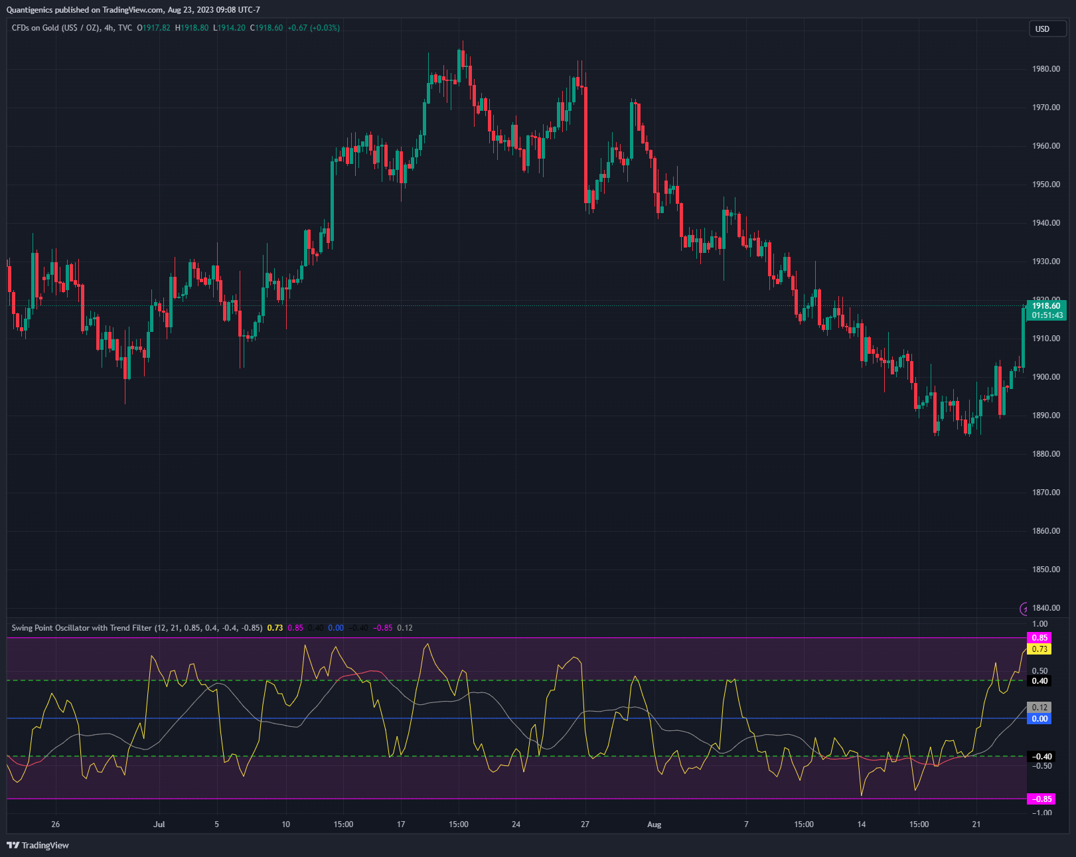Viewport: 1076px width, 857px height.
Task: Open the USD currency selector
Action: tap(1047, 29)
